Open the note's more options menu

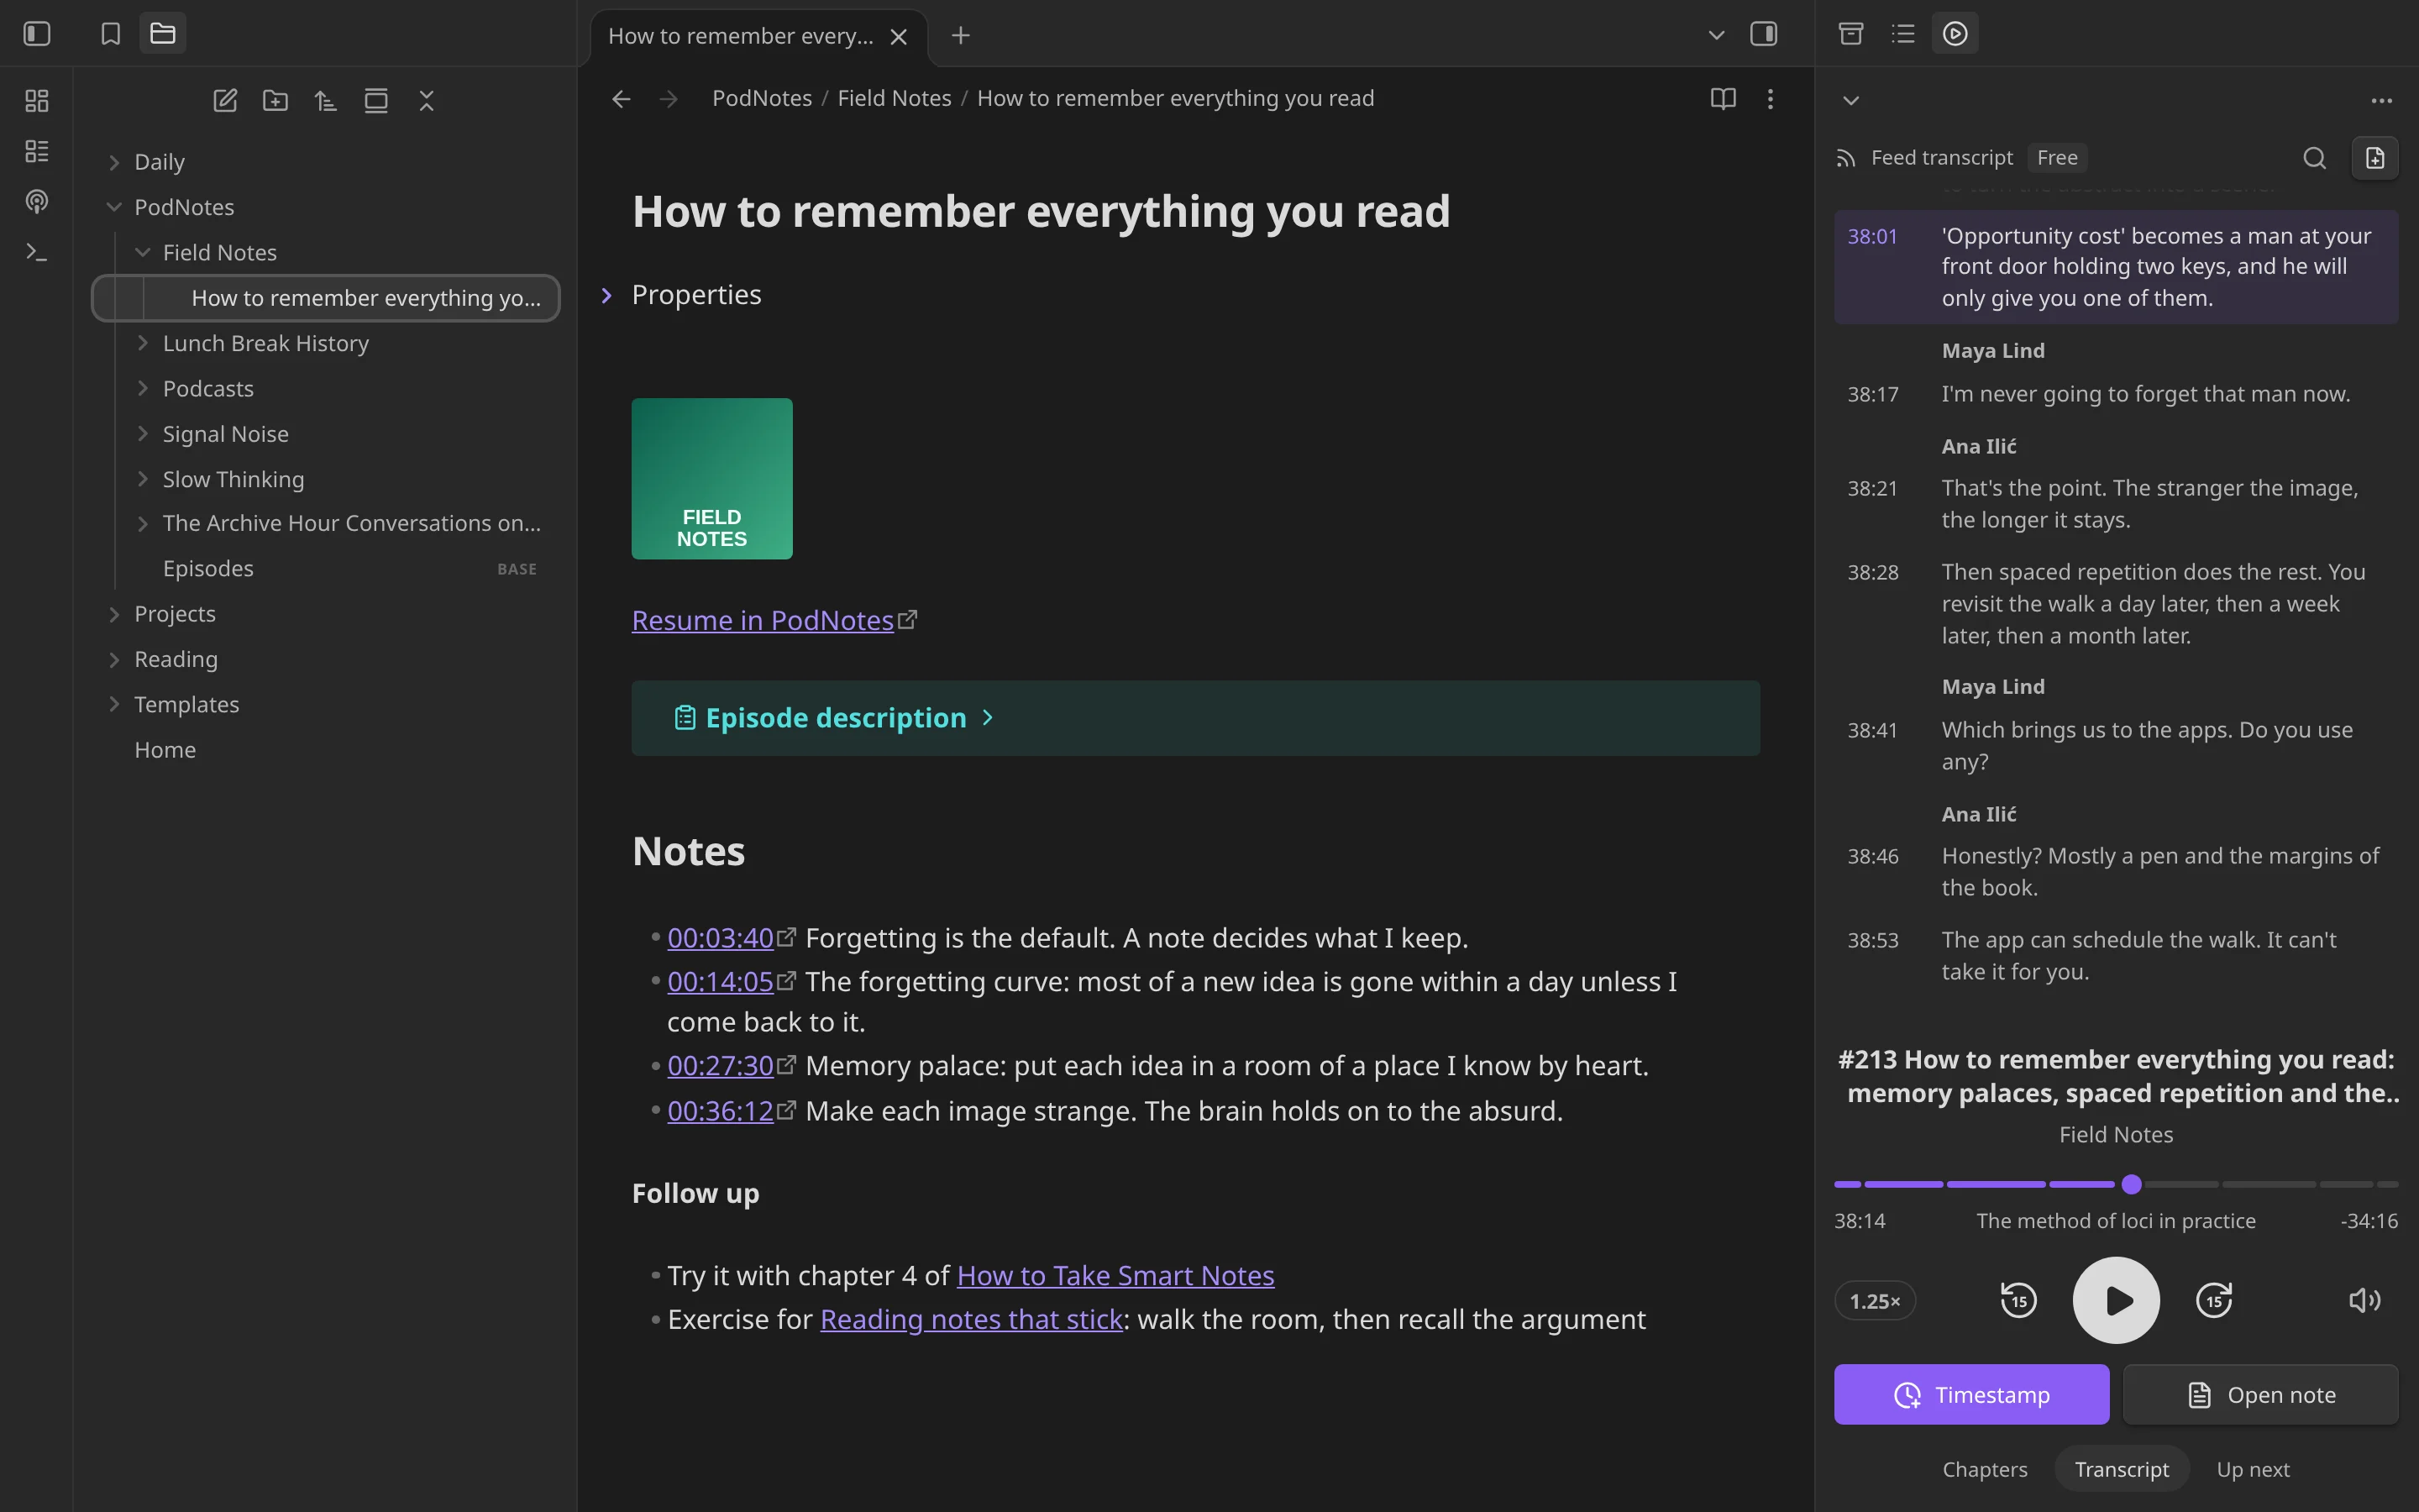1771,98
